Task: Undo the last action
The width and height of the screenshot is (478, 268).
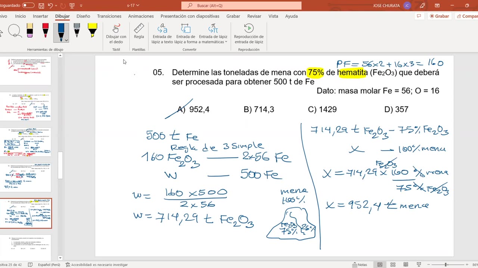Action: [50, 6]
